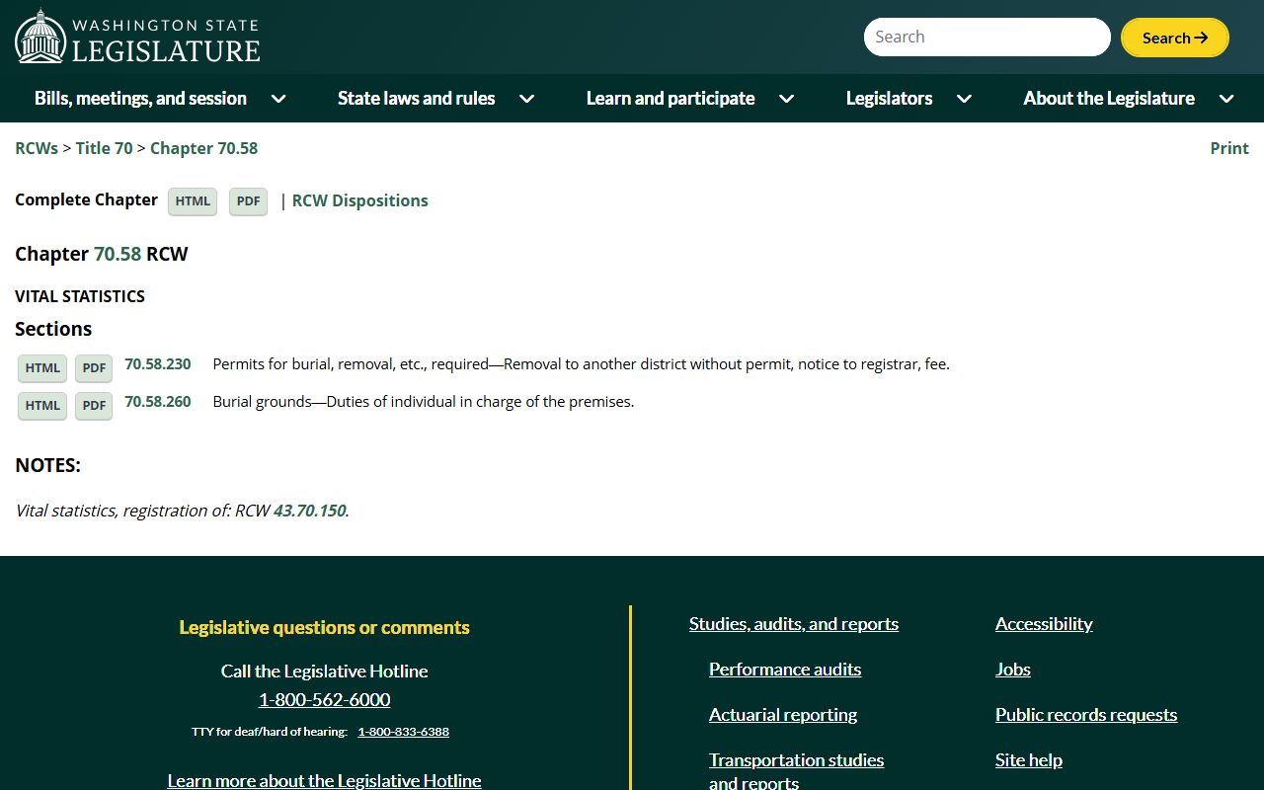The width and height of the screenshot is (1264, 790).
Task: Download Complete Chapter as PDF
Action: pos(248,201)
